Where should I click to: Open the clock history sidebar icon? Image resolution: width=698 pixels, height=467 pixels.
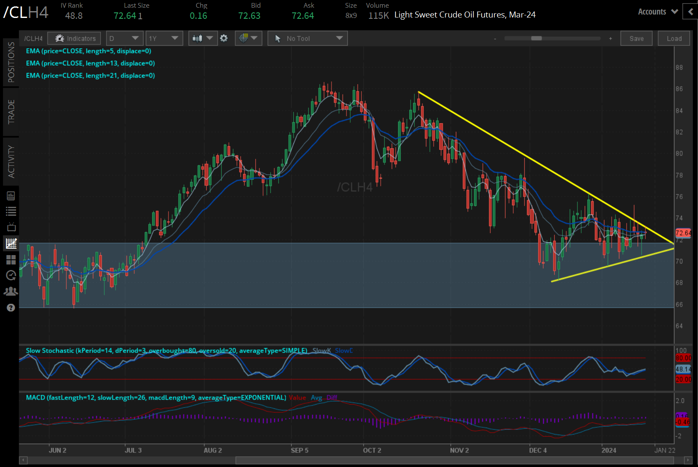point(11,275)
